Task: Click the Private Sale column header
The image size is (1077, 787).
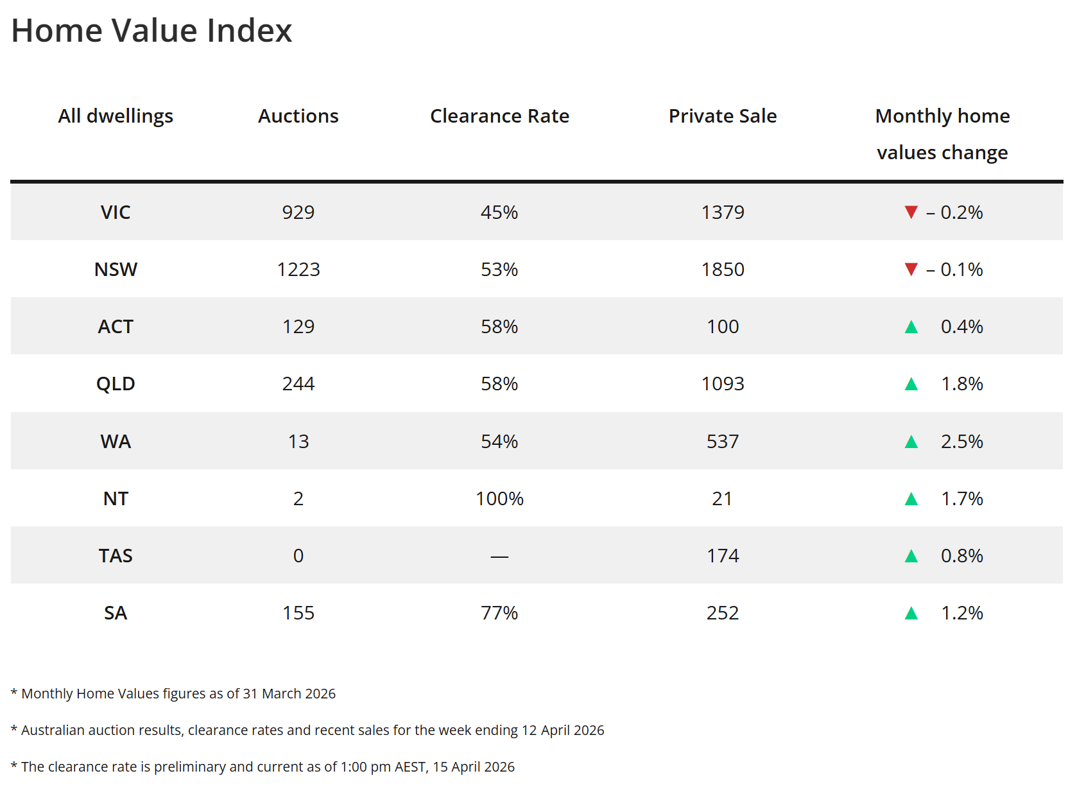Action: click(x=723, y=116)
